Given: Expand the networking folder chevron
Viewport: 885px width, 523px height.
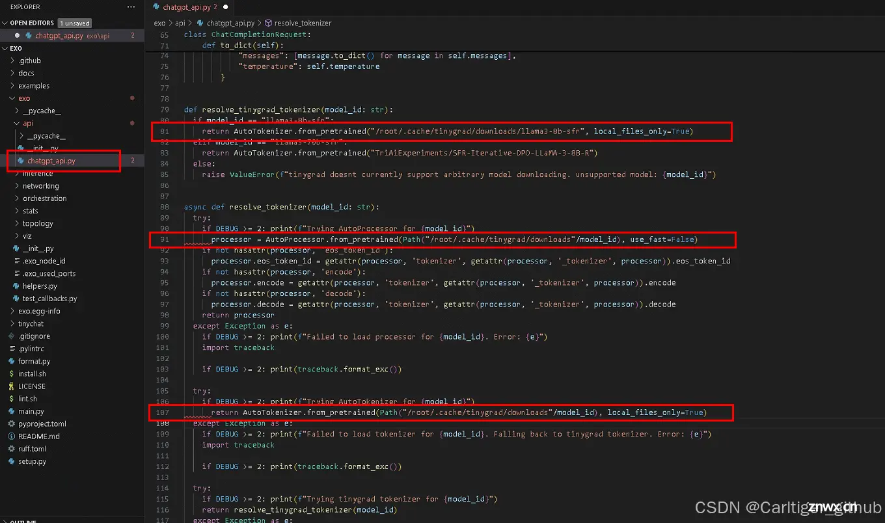Looking at the screenshot, I should point(17,185).
